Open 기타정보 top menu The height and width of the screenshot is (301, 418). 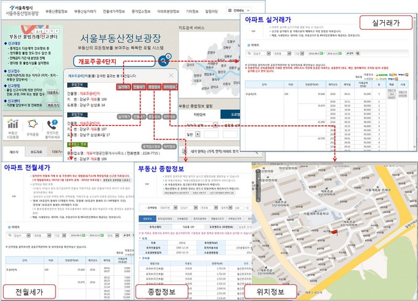pos(192,12)
